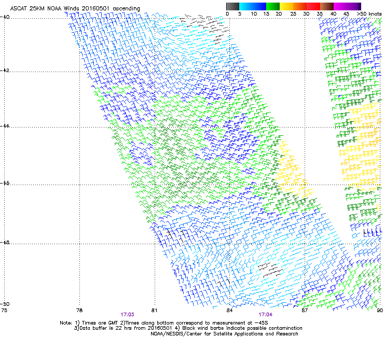Click the plot title 'ASCAT 25KM NOAA Winds 20160501 ascending'

click(x=75, y=9)
